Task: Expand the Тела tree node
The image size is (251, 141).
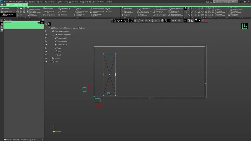Action: (x=51, y=62)
